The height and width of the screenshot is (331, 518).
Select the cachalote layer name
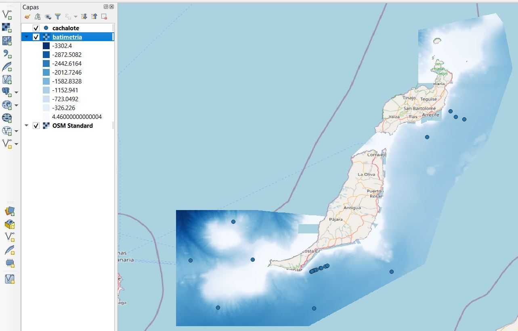pyautogui.click(x=65, y=28)
